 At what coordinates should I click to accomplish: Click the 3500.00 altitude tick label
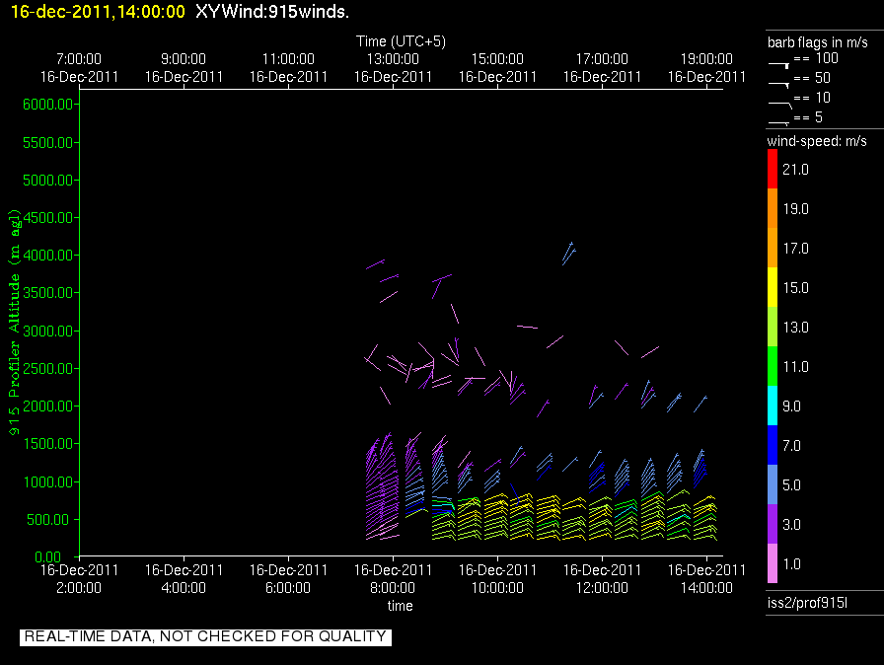click(x=48, y=292)
